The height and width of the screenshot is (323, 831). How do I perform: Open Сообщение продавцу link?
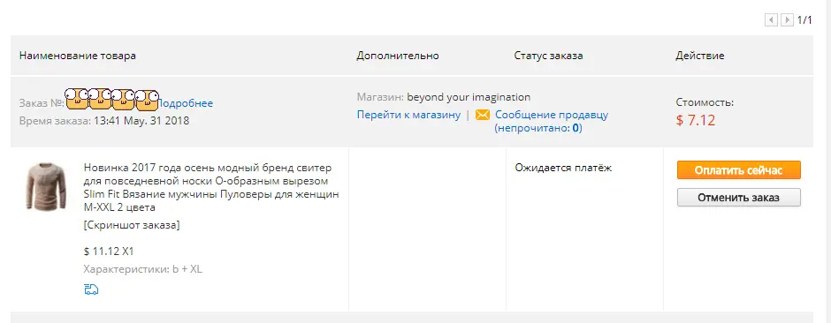552,115
